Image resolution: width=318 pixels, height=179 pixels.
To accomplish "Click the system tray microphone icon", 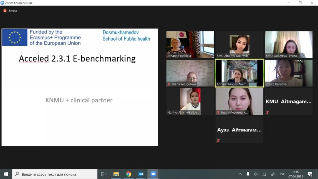I will [248, 174].
